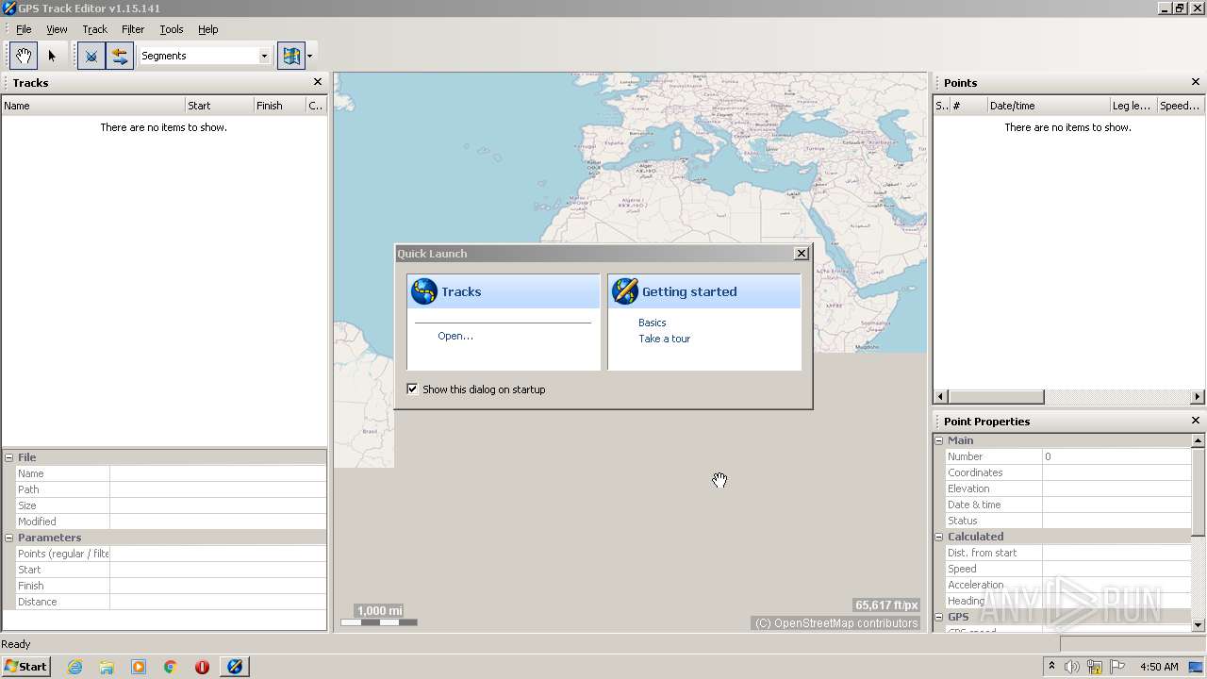Screen dimensions: 1207x679
Task: Collapse the Parameters property group
Action: point(9,538)
